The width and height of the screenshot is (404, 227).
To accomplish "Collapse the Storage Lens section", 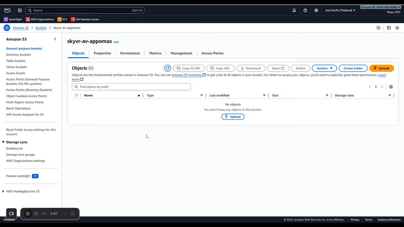I will (x=3, y=142).
